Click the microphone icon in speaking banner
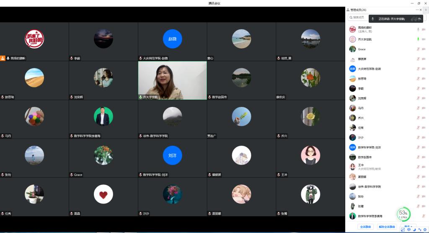 click(x=373, y=19)
